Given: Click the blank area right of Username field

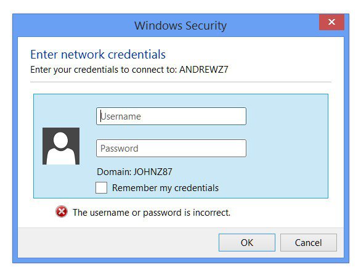Looking at the screenshot, I should click(x=286, y=117).
